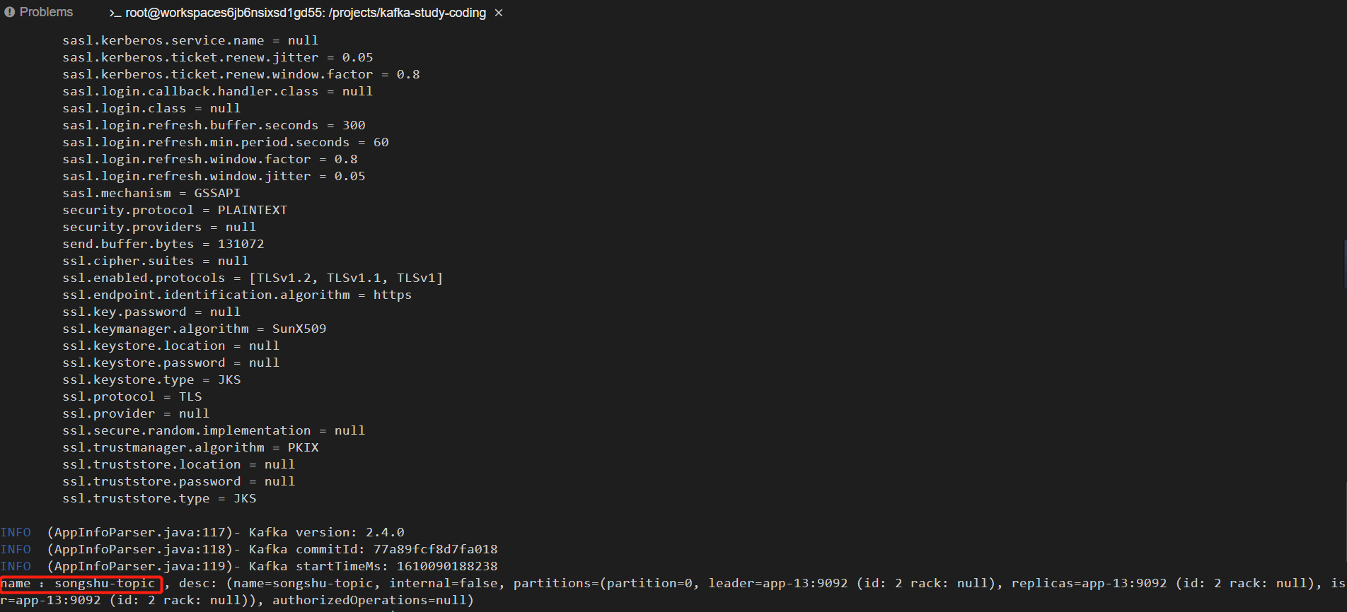
Task: Click the send.buffer.bytes = 131072 line
Action: pos(163,244)
